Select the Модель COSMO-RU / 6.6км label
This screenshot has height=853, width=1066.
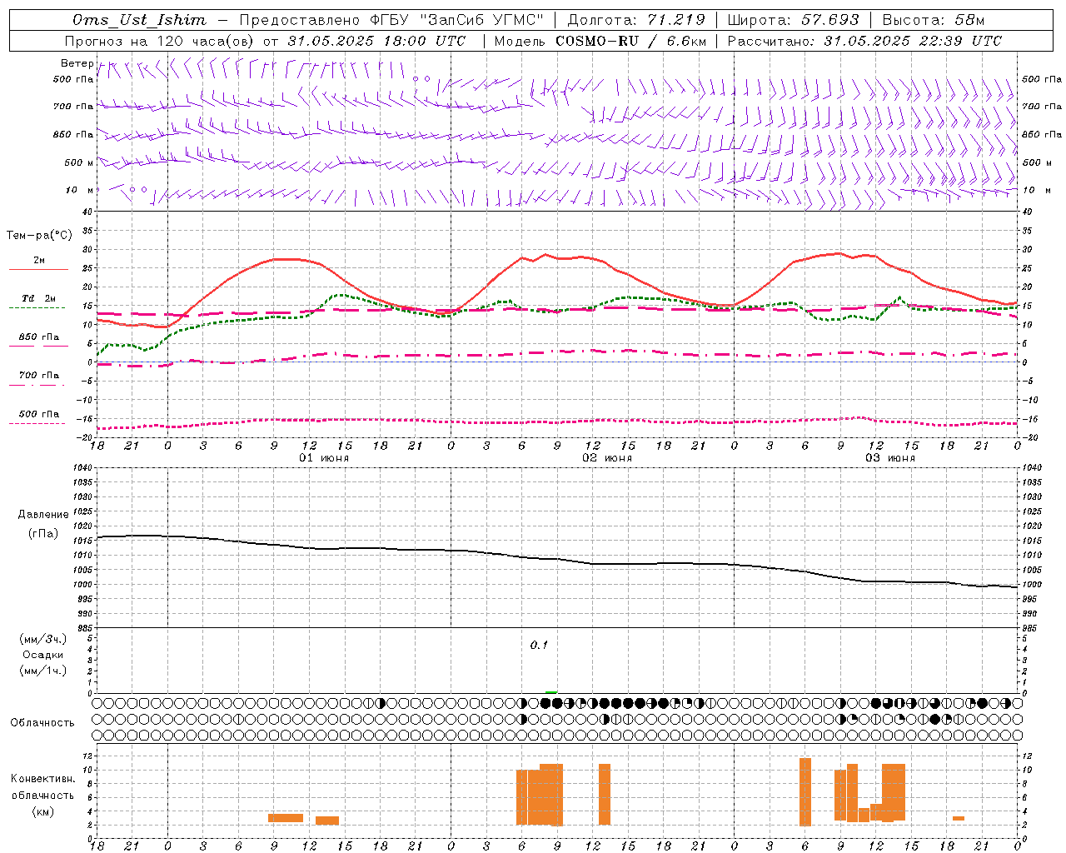click(600, 41)
